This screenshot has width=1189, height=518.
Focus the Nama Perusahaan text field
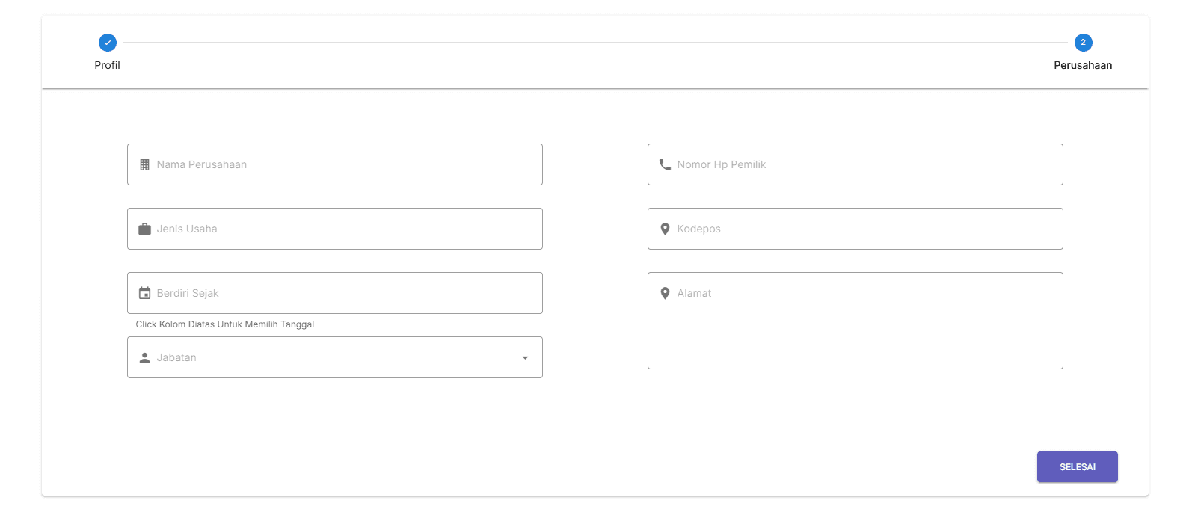point(344,164)
